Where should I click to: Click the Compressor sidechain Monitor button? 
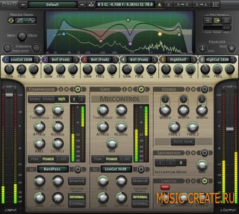click(x=76, y=181)
